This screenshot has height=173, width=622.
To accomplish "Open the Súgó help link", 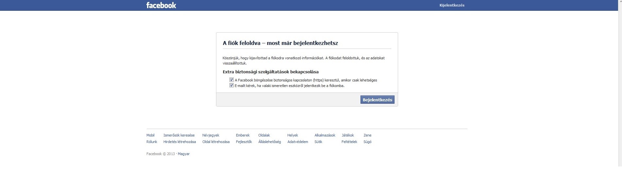I will coord(367,142).
